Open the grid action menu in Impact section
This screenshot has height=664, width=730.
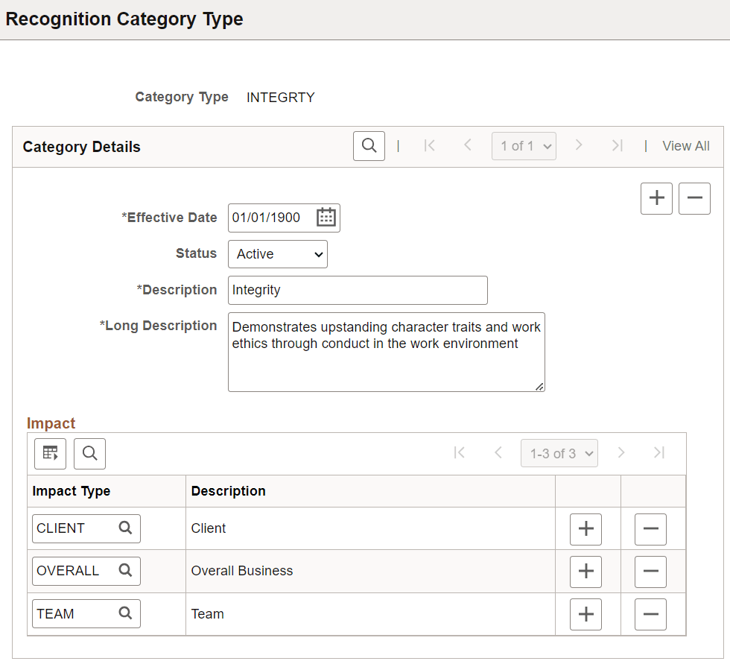click(x=49, y=453)
